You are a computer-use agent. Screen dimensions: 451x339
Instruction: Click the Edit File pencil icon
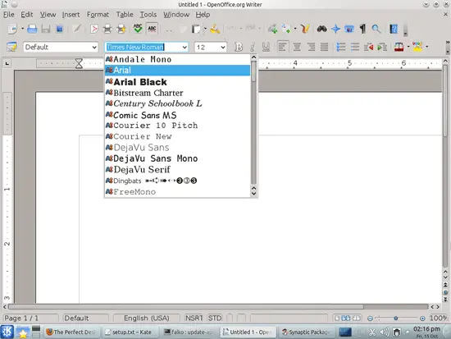point(76,29)
